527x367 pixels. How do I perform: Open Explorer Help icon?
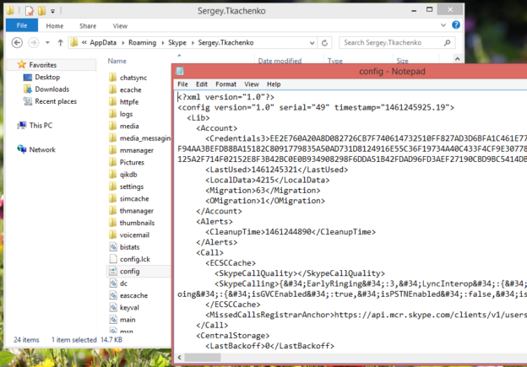click(x=456, y=24)
